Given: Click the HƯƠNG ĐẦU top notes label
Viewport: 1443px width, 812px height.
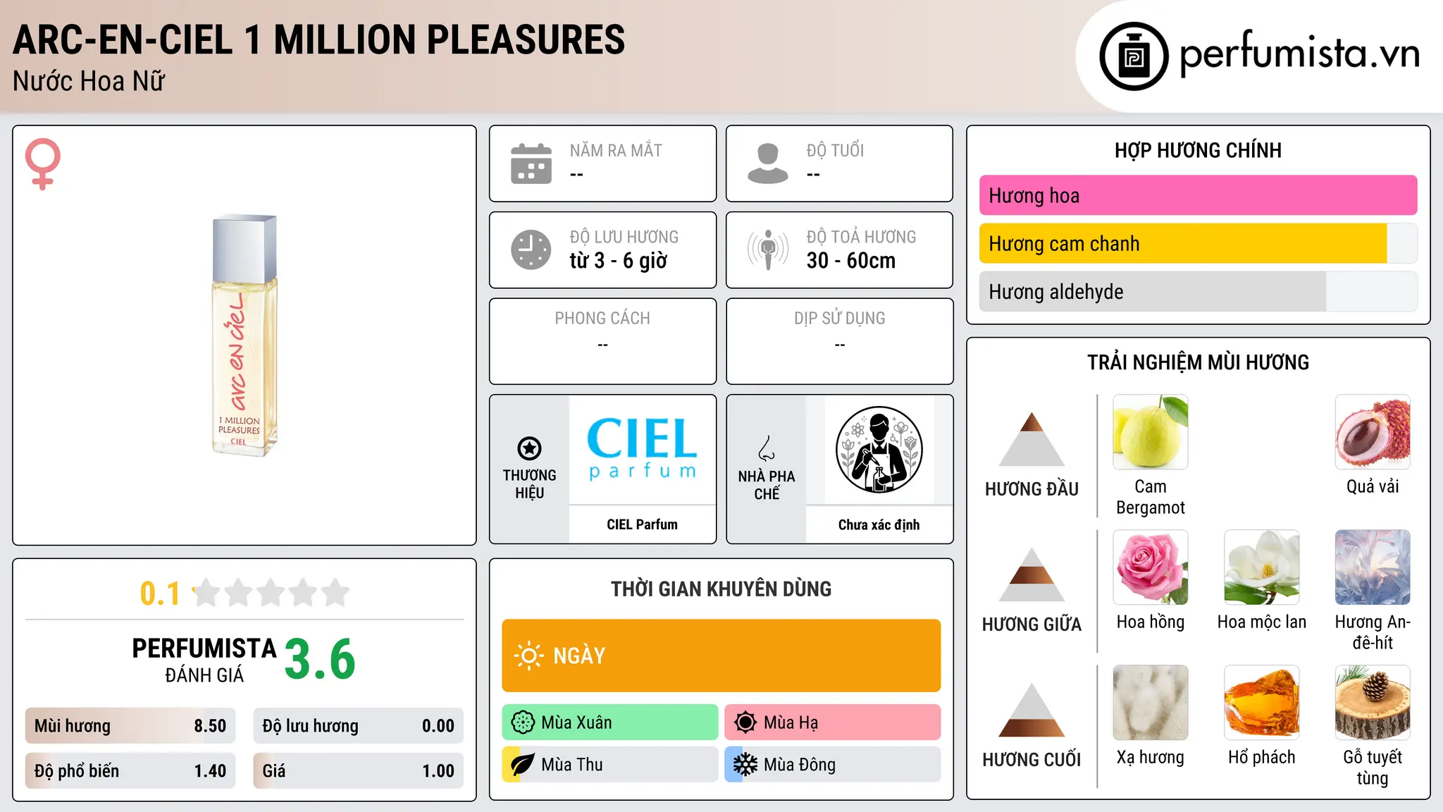Looking at the screenshot, I should (x=1032, y=488).
